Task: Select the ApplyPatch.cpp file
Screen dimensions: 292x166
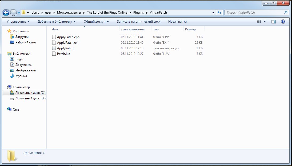Action: click(68, 37)
